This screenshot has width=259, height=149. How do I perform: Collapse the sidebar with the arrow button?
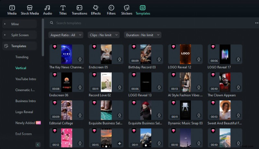(x=38, y=144)
